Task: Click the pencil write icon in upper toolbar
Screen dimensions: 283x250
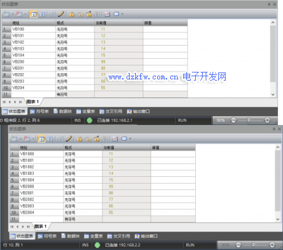Action: (61, 14)
